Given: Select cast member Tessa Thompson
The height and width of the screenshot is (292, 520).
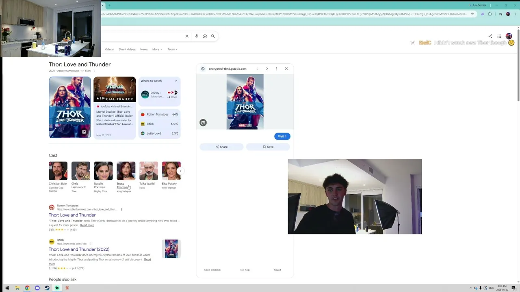Looking at the screenshot, I should (x=126, y=177).
